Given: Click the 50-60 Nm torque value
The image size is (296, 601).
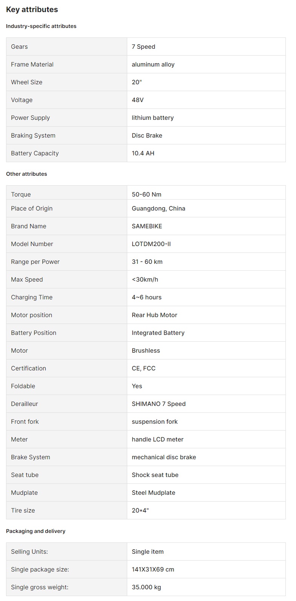Looking at the screenshot, I should point(146,194).
